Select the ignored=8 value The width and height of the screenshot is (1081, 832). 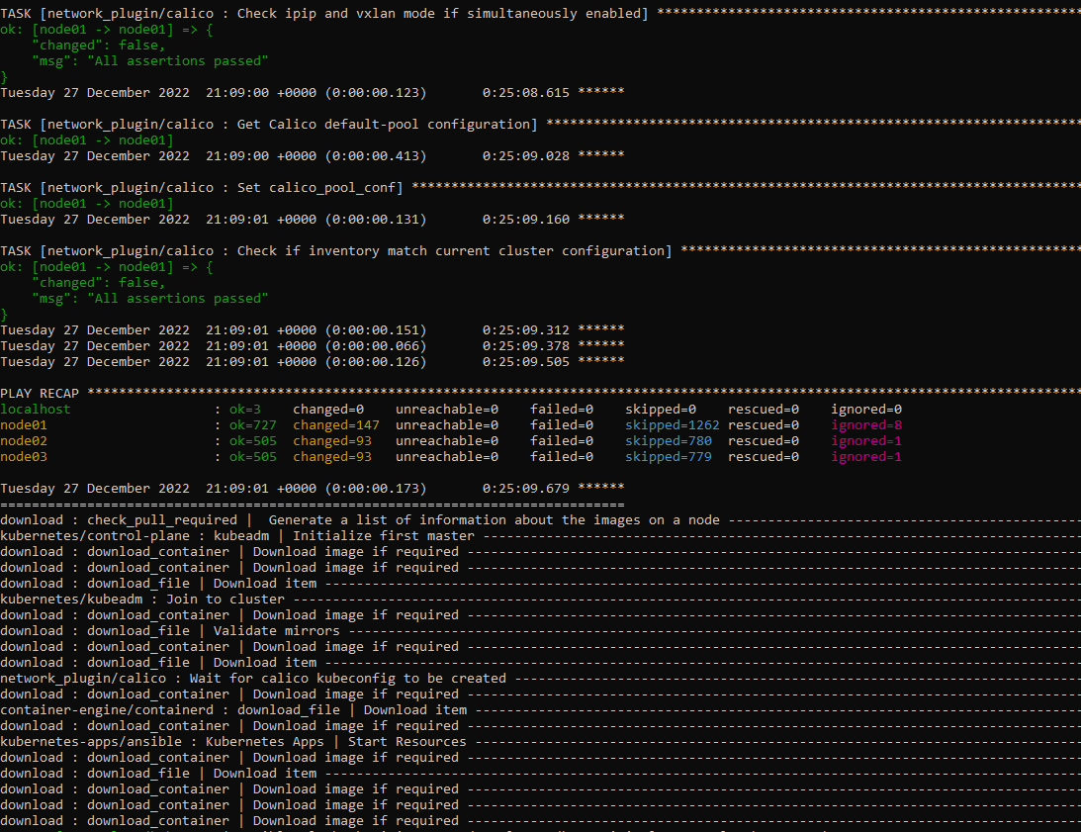coord(866,425)
